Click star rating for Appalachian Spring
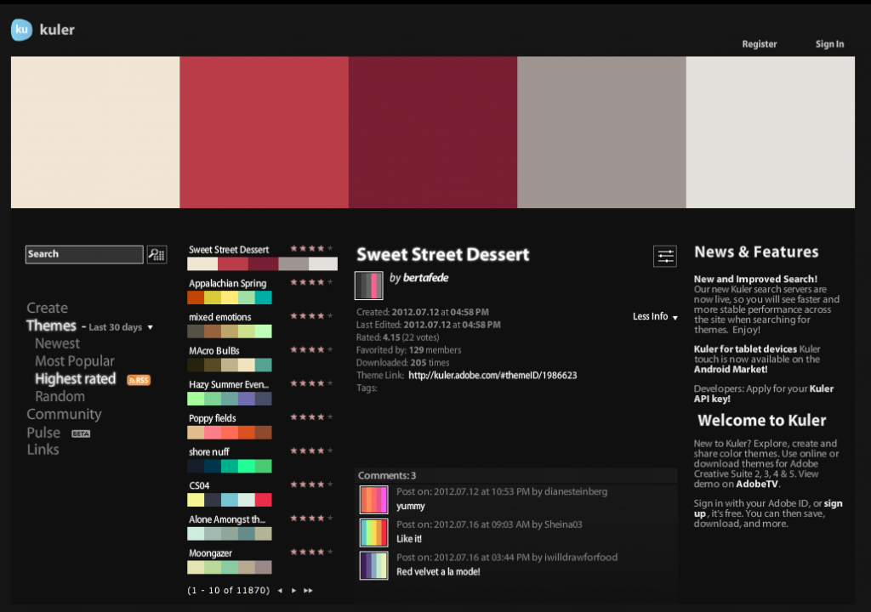Screen dimensions: 871x612 (x=311, y=282)
